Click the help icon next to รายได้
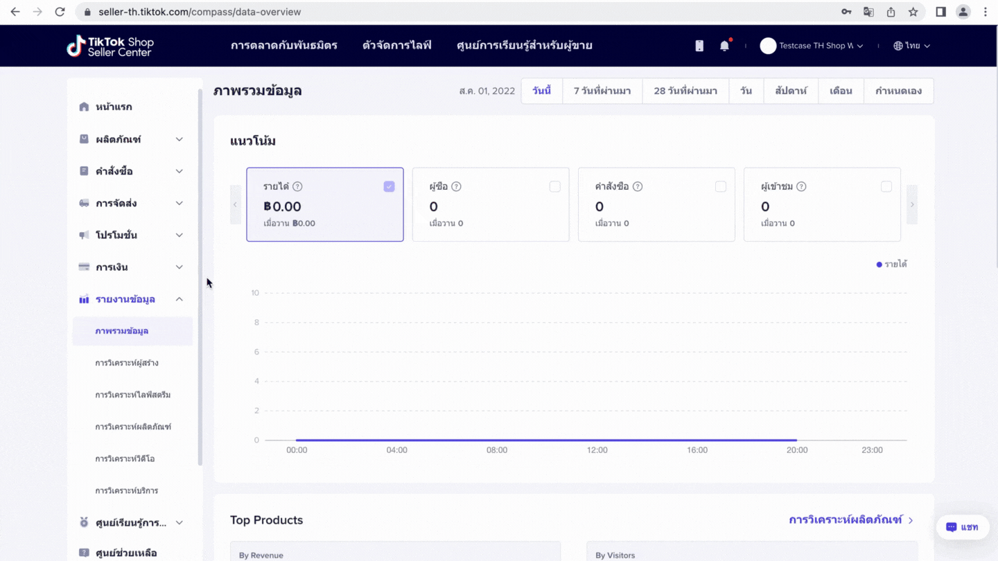The image size is (998, 561). point(297,186)
